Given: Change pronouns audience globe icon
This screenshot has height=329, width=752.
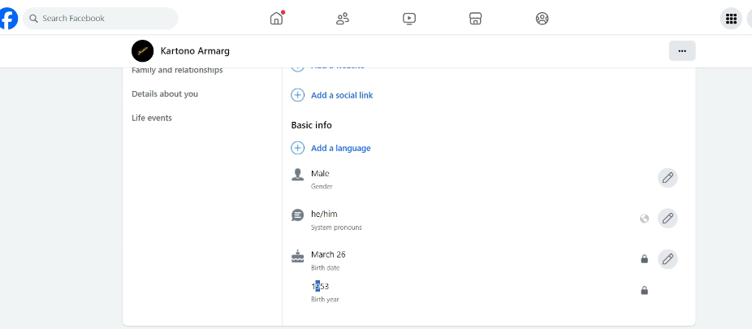Looking at the screenshot, I should [x=644, y=219].
